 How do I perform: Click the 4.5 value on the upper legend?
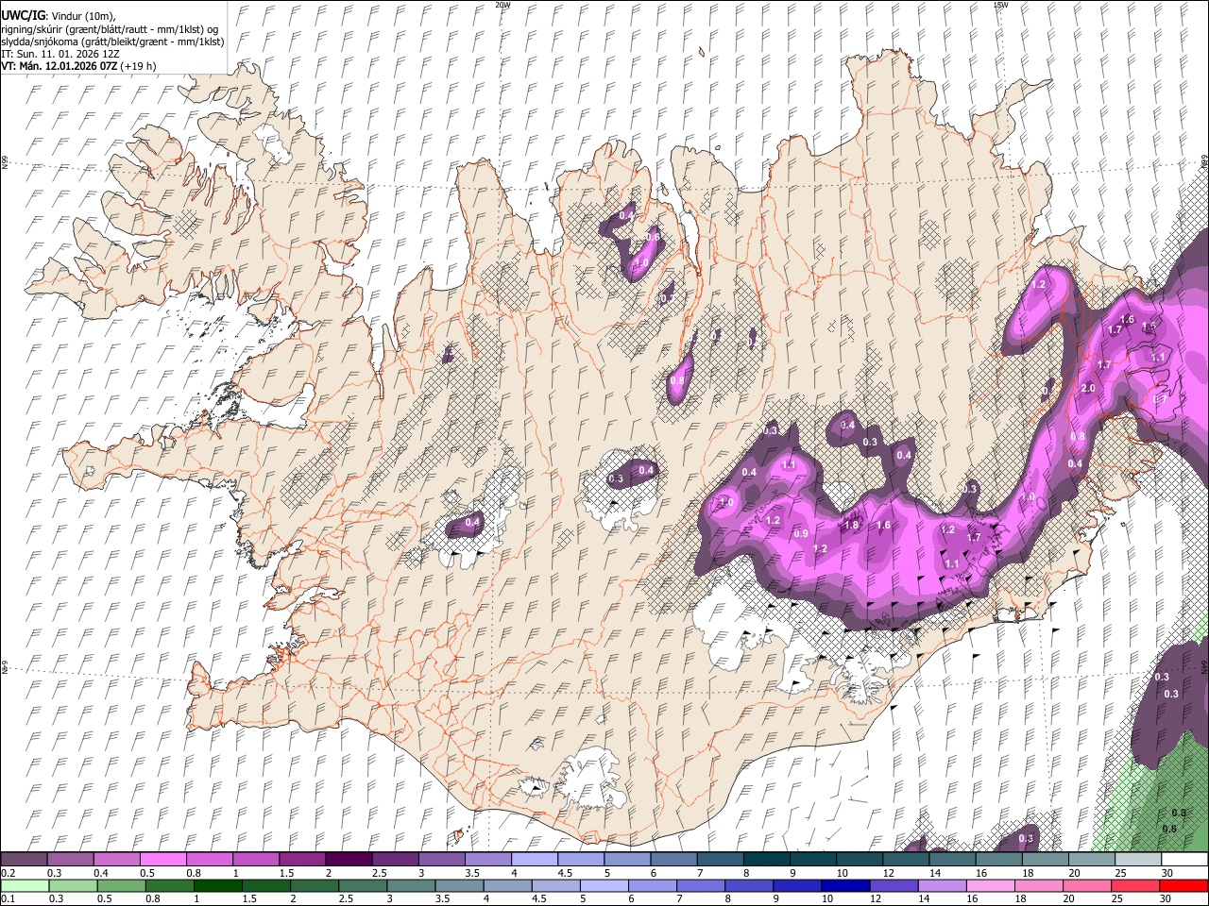coord(565,873)
